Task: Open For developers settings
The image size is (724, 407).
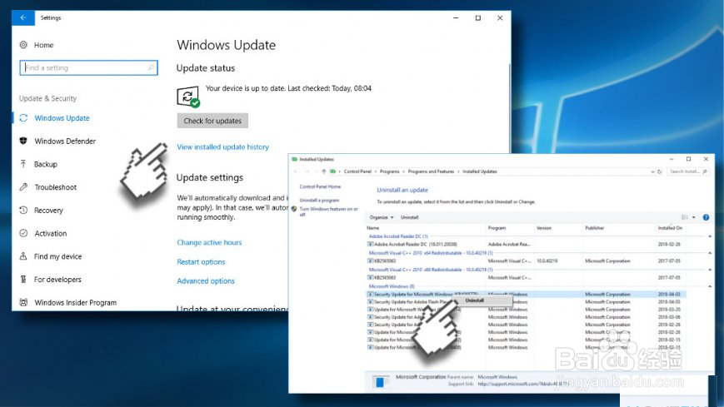Action: (57, 280)
